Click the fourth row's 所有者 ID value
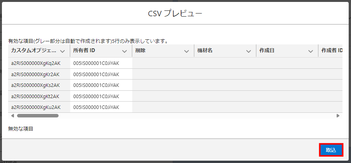Screen dimensions: 351x163 pos(96,96)
